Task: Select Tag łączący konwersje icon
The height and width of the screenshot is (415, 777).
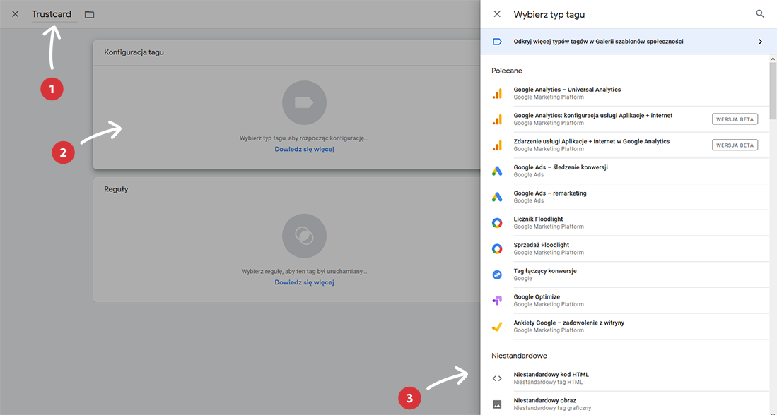Action: click(497, 275)
